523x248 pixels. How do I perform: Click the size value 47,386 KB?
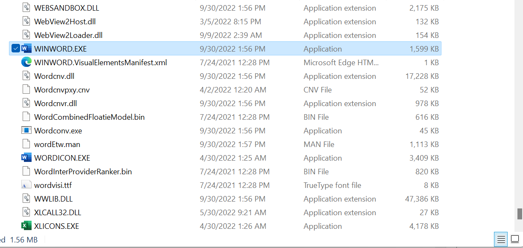click(422, 199)
